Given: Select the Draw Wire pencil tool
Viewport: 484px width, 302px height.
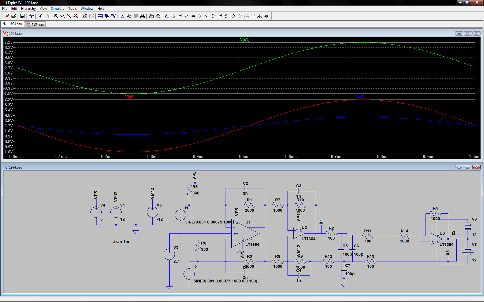Looking at the screenshot, I should [x=167, y=16].
